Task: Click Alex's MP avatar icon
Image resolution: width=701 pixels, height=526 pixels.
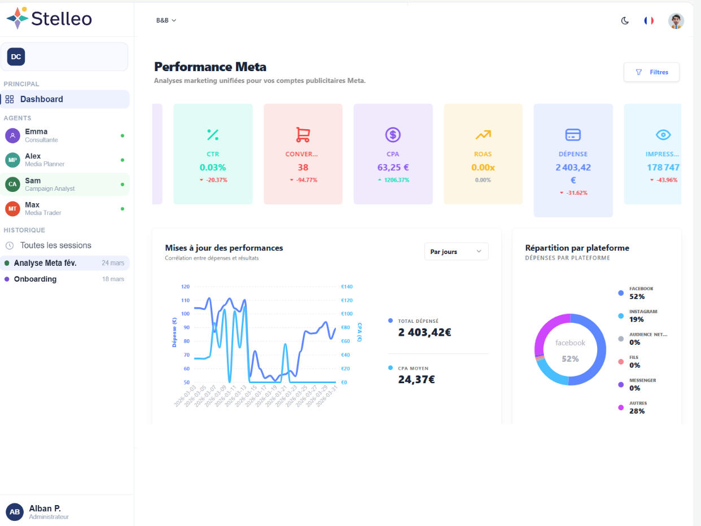Action: point(12,160)
